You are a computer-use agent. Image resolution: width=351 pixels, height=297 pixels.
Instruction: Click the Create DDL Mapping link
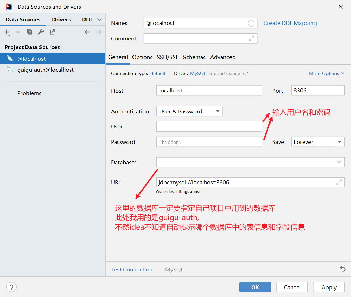coord(290,23)
